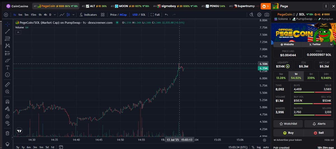Open the Pege three-dot options menu
The image size is (336, 149).
click(326, 6)
